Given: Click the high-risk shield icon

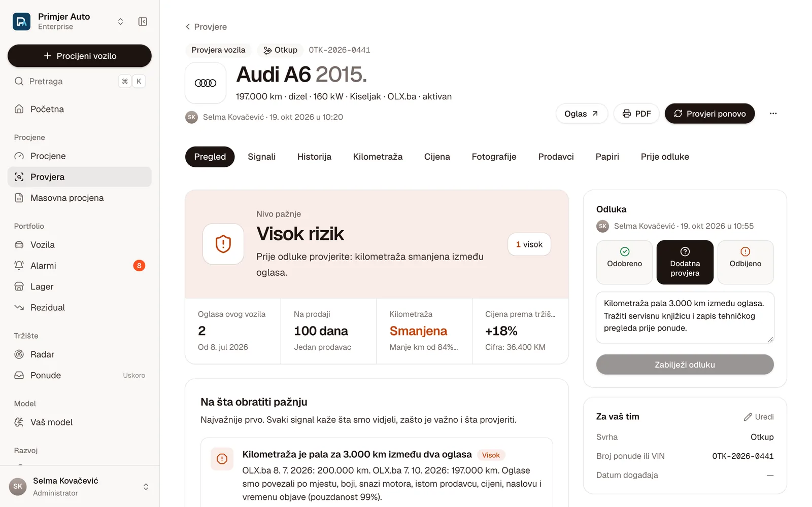Looking at the screenshot, I should click(223, 244).
